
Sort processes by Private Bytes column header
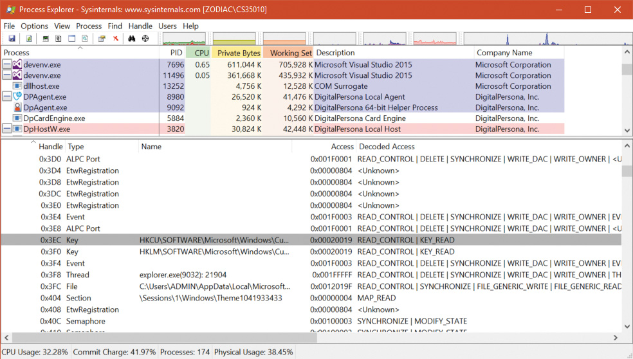click(238, 53)
